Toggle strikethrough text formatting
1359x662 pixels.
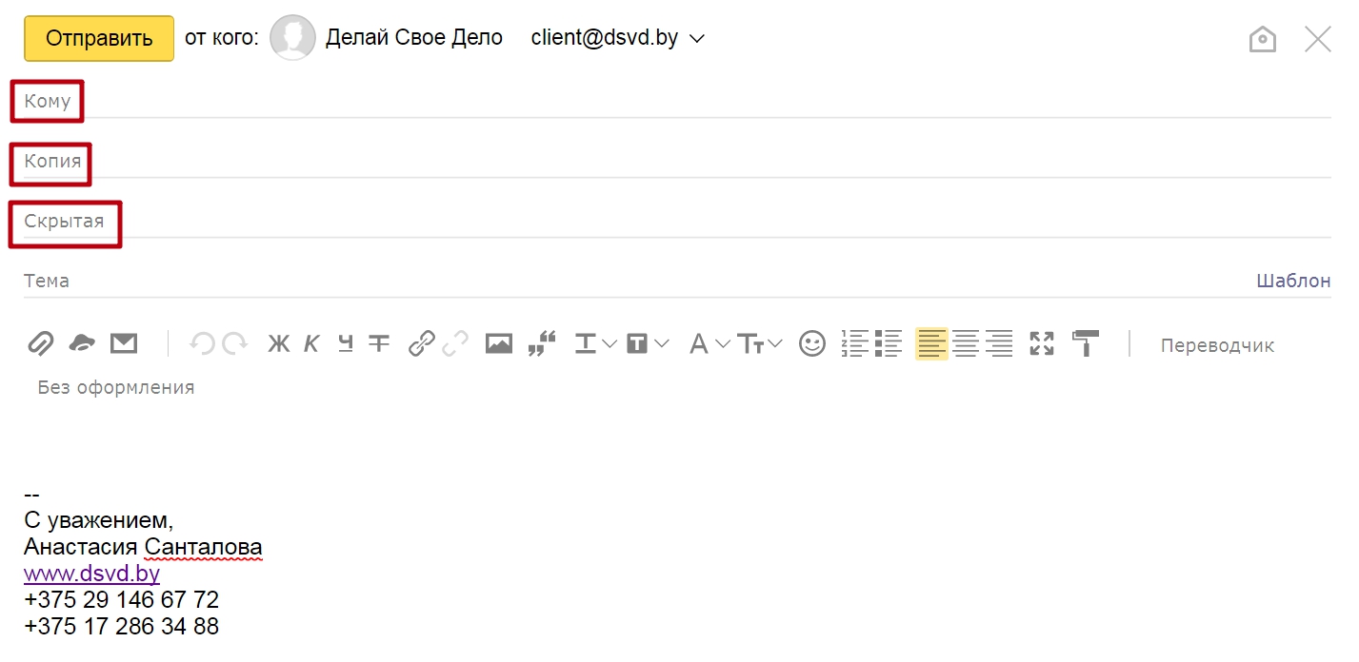(x=379, y=343)
